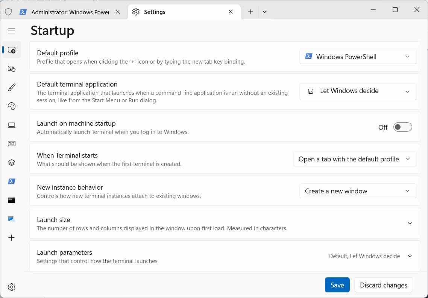Open the Default profile dropdown
This screenshot has width=428, height=298.
click(358, 56)
